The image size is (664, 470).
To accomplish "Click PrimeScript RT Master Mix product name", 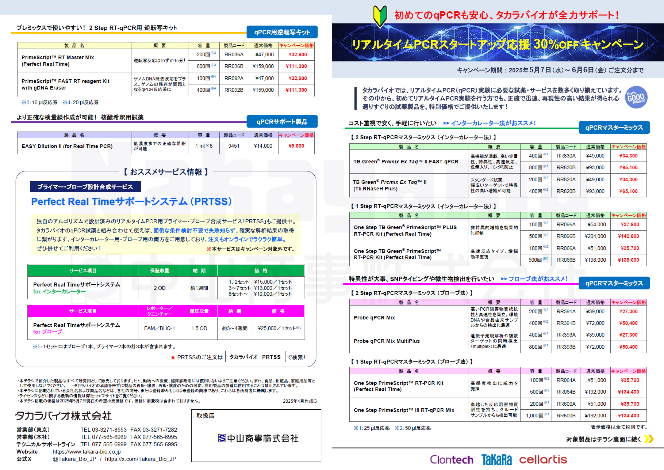I will coord(58,61).
